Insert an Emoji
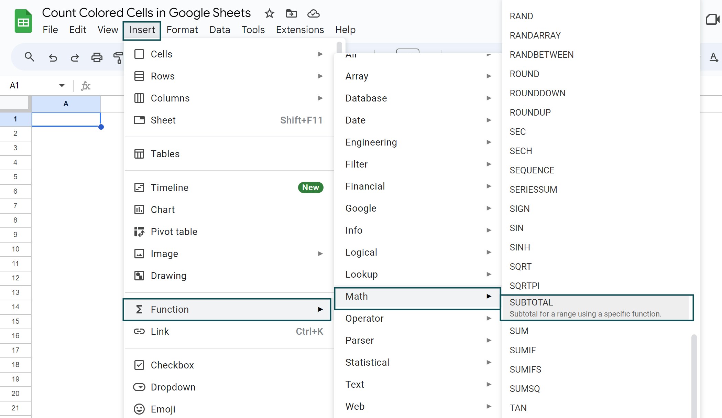This screenshot has height=418, width=722. pyautogui.click(x=229, y=409)
